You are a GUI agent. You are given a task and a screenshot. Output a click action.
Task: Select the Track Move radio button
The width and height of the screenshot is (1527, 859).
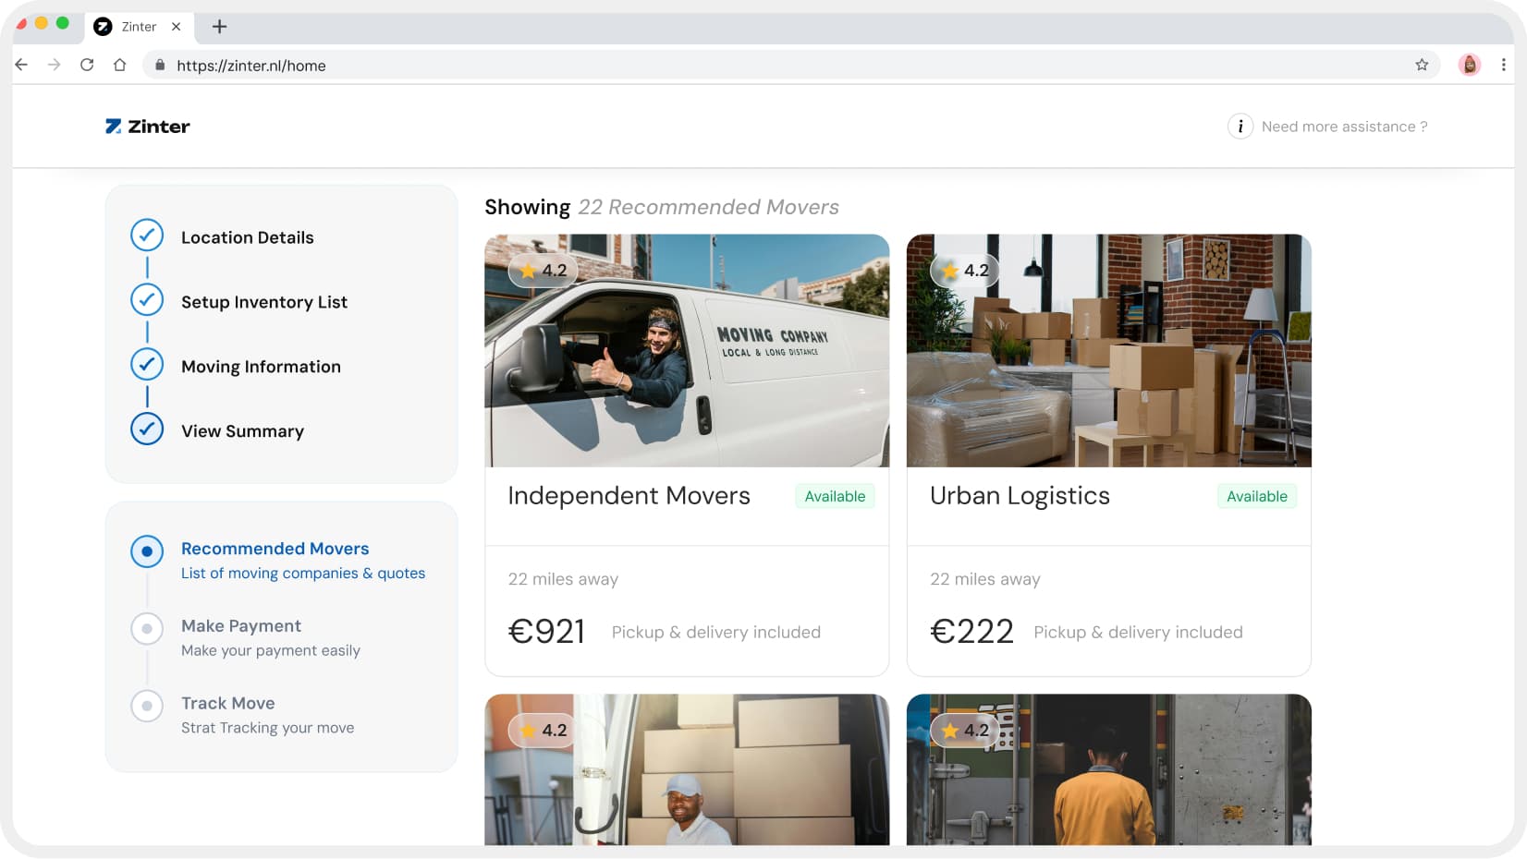147,706
